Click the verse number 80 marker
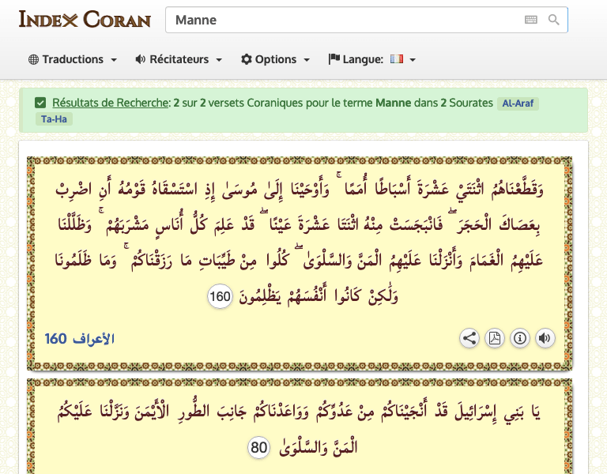Screen dimensions: 607x474 coord(259,448)
